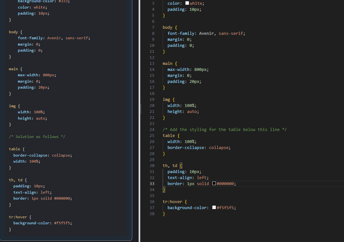The image size is (344, 242).
Task: Click "#f5f5f5" value in the solution panel
Action: (62, 223)
